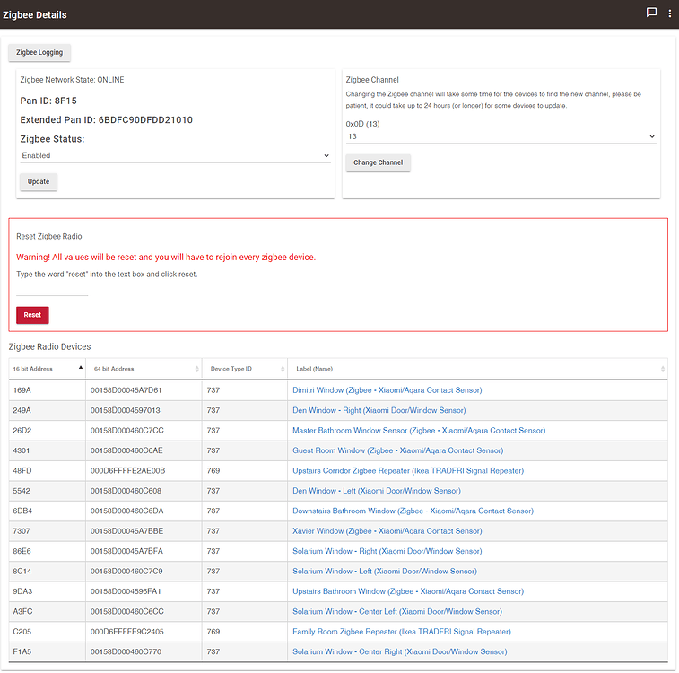Open the Dimitri Window device link
The height and width of the screenshot is (673, 679).
[387, 390]
